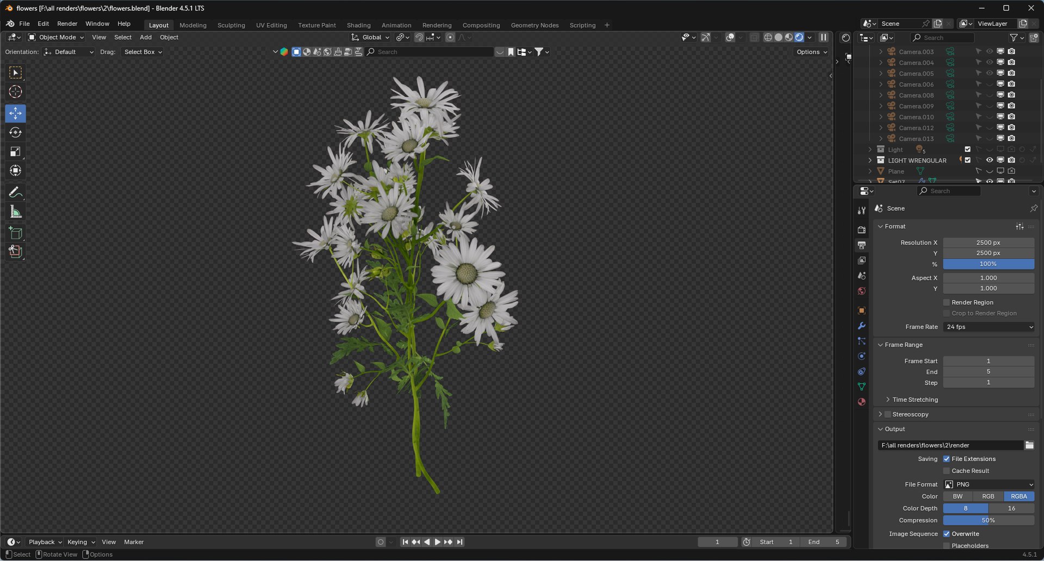Screen dimensions: 1044x561
Task: Open the Material properties tab icon
Action: 861,402
